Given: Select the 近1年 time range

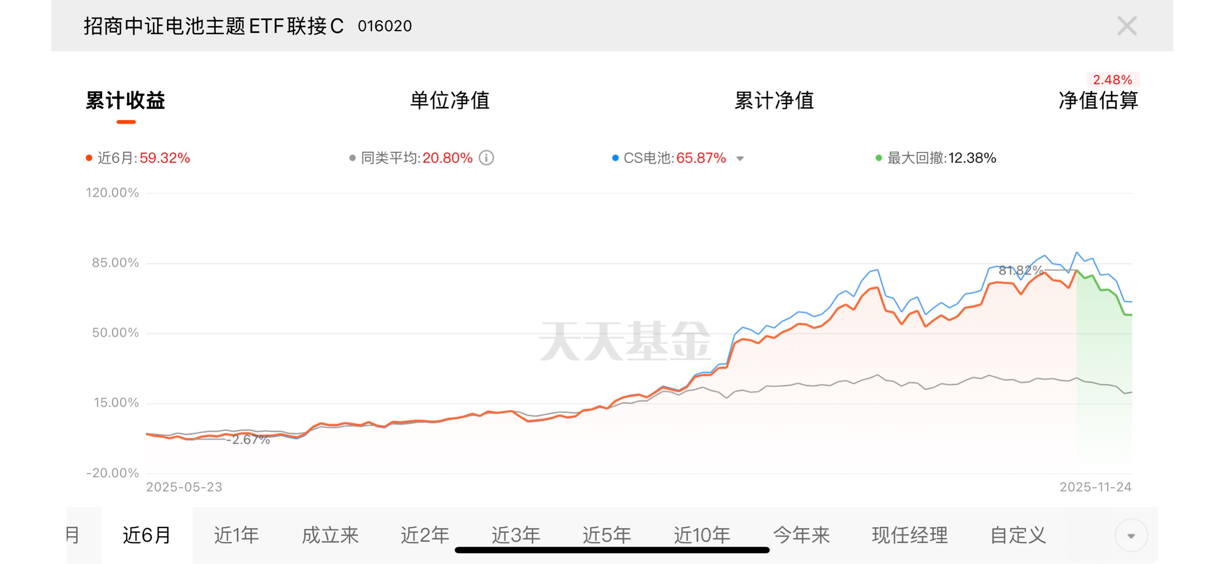Looking at the screenshot, I should coord(236,536).
